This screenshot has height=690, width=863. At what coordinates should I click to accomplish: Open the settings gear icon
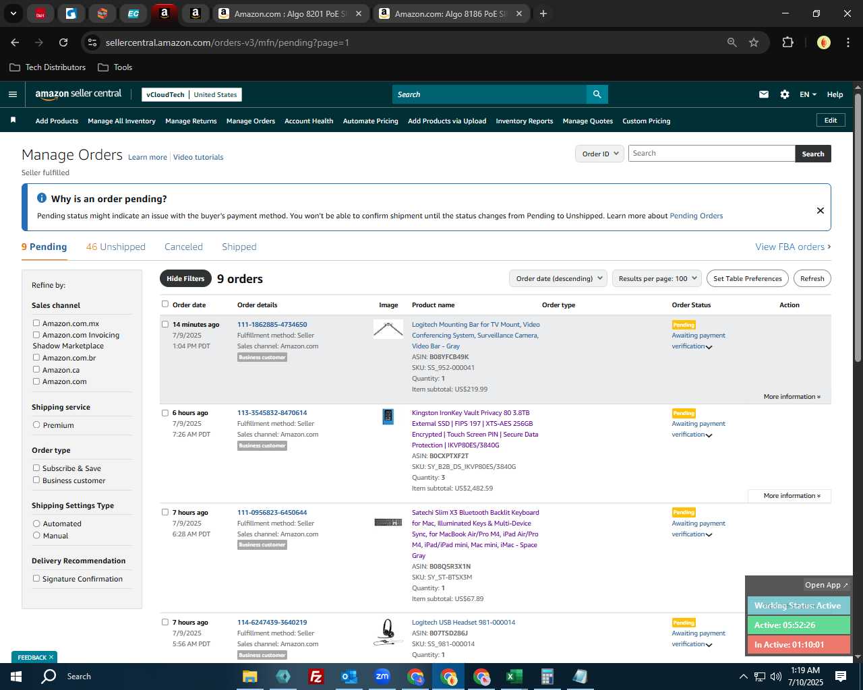point(785,94)
